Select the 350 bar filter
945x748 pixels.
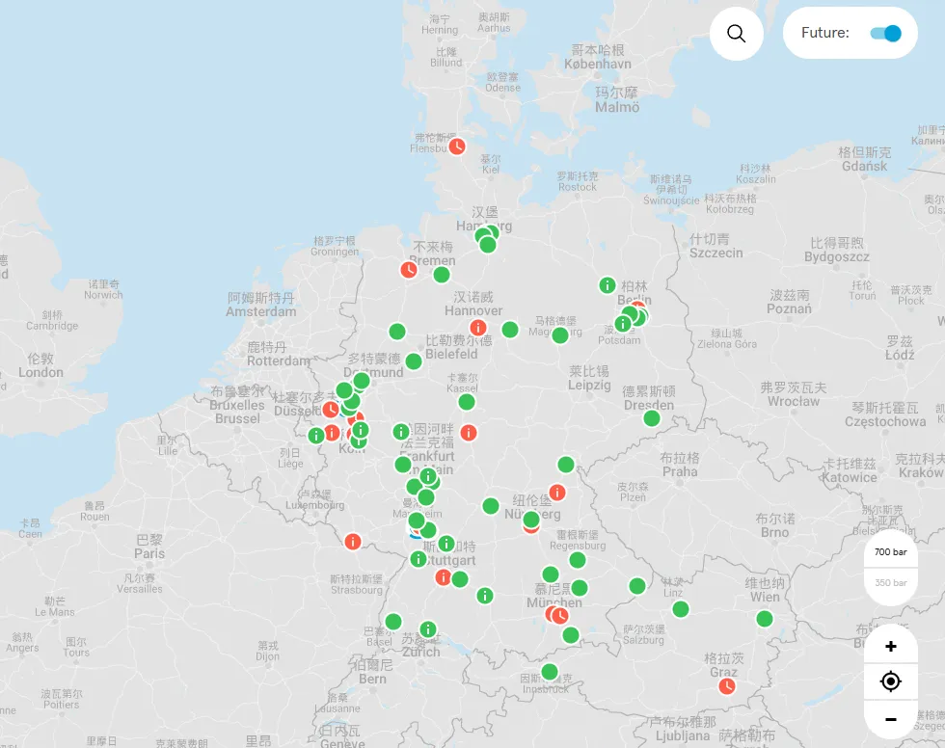890,582
